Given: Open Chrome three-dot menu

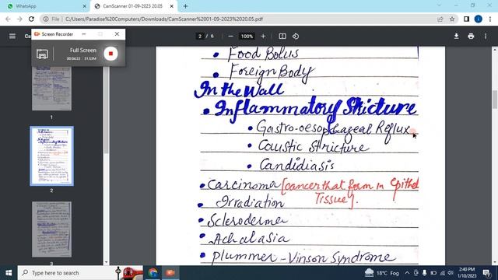Looking at the screenshot, I should tap(490, 19).
